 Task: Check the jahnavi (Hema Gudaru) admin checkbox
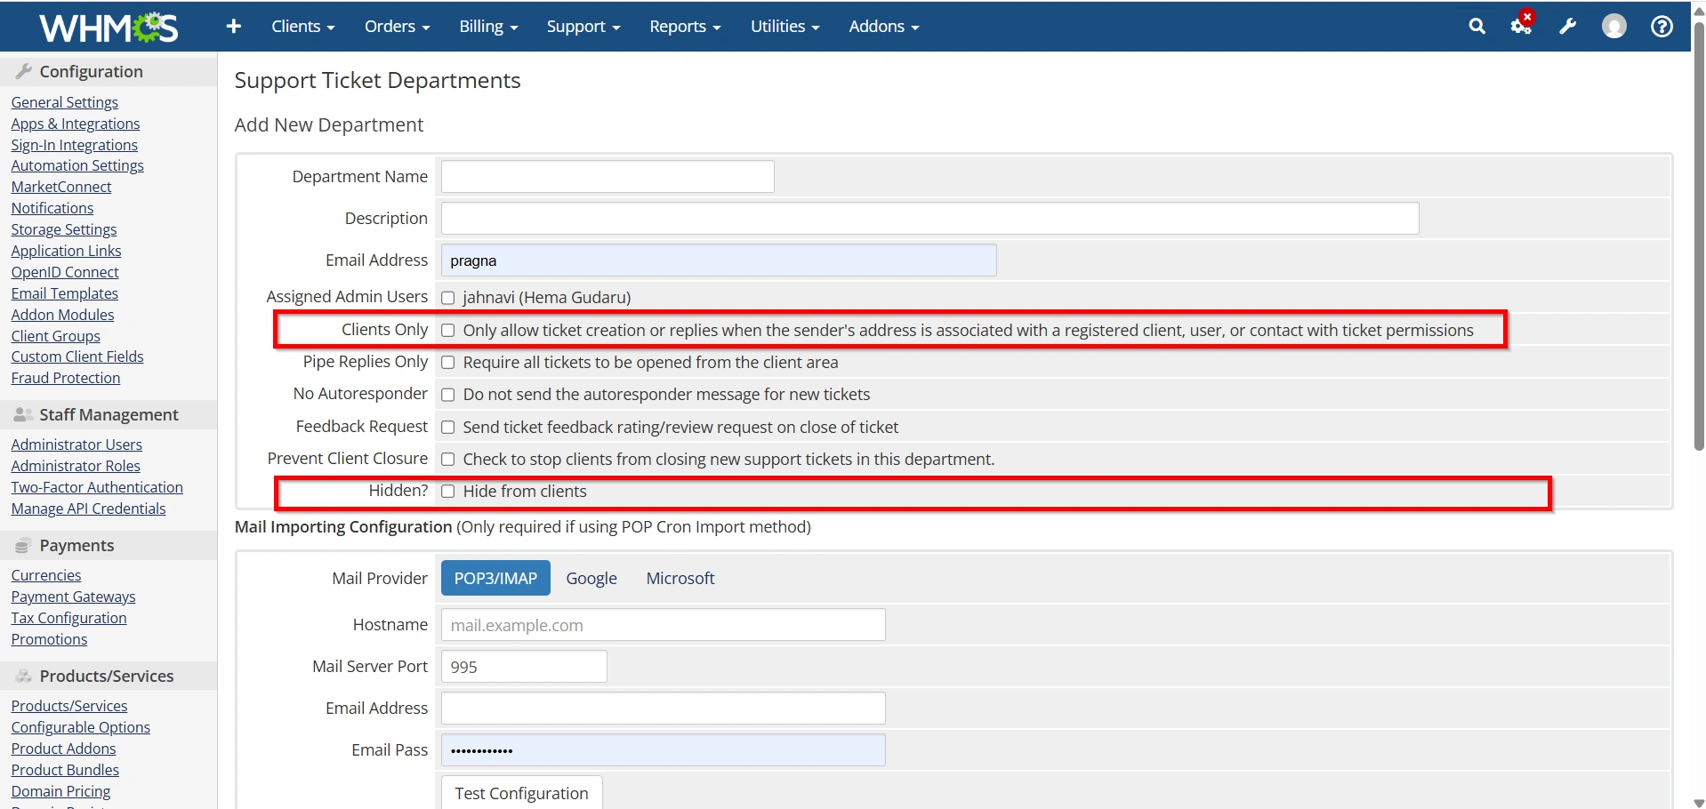(448, 298)
